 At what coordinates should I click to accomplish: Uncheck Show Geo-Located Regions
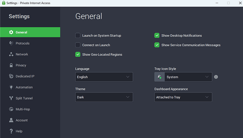pos(78,54)
